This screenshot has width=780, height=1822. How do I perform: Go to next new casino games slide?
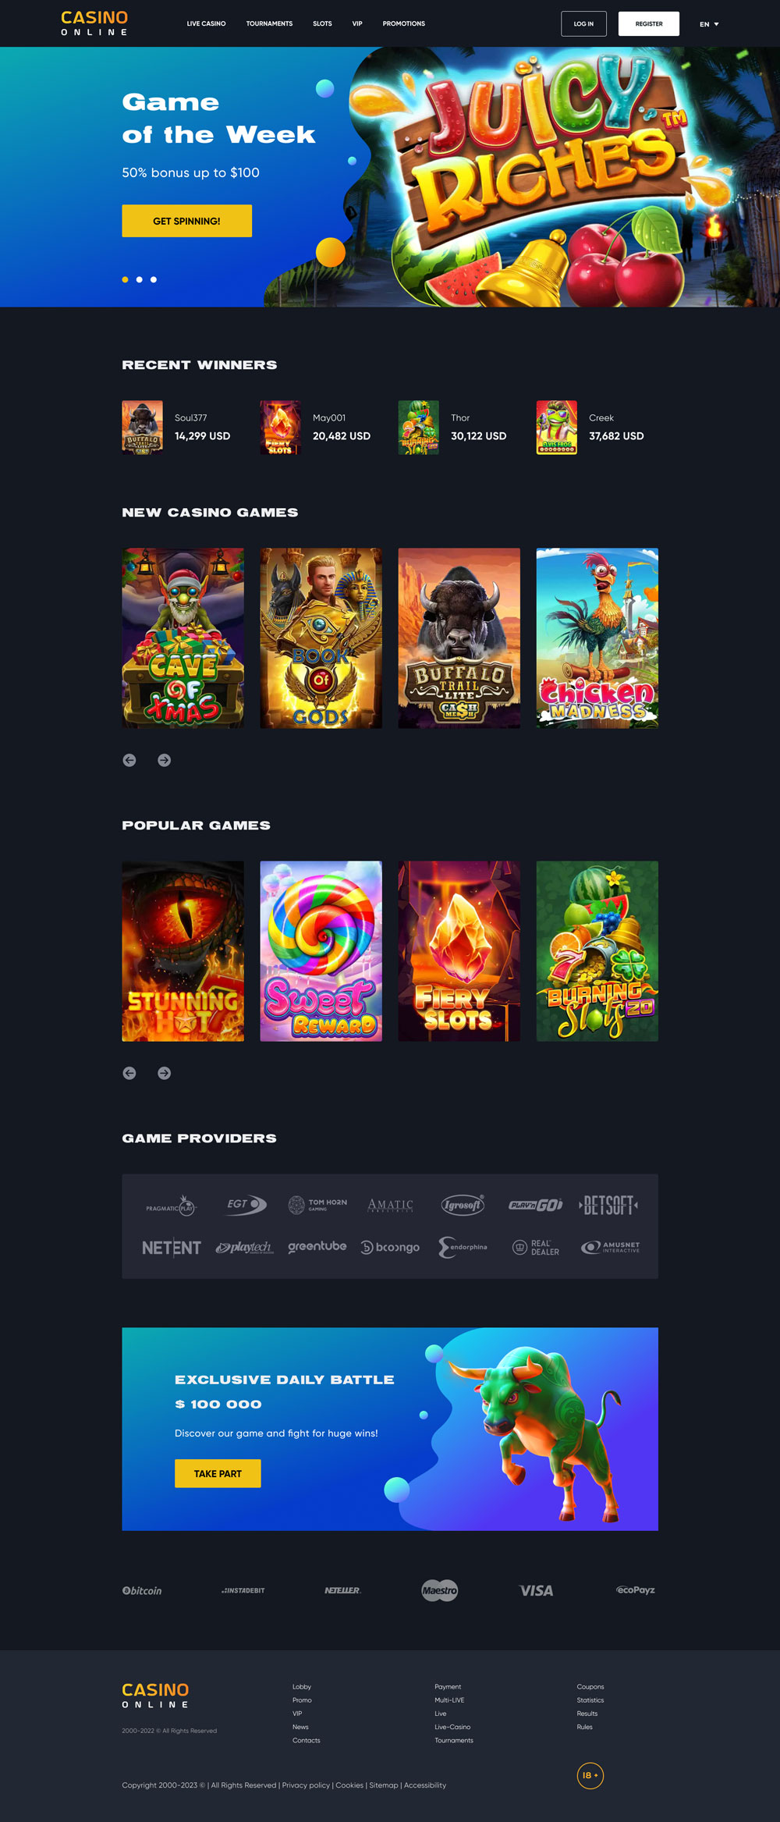pyautogui.click(x=164, y=760)
